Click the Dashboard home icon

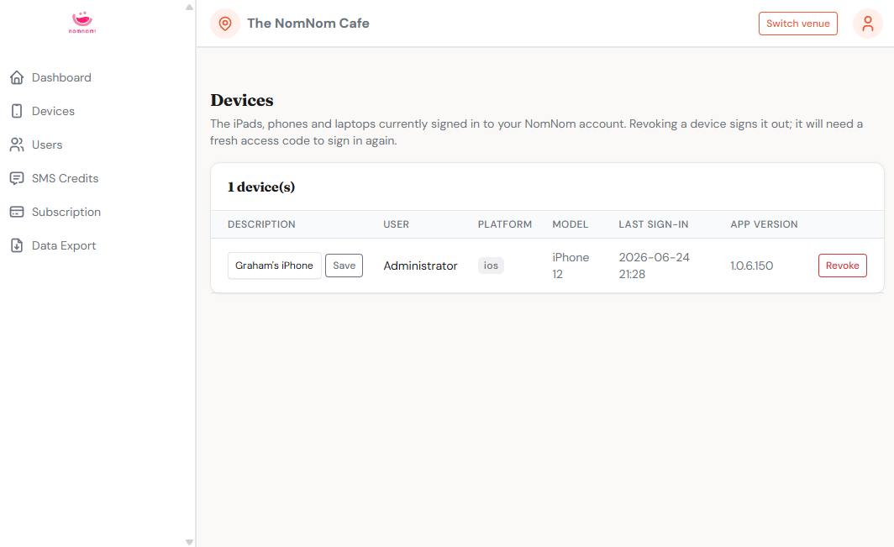(x=17, y=77)
